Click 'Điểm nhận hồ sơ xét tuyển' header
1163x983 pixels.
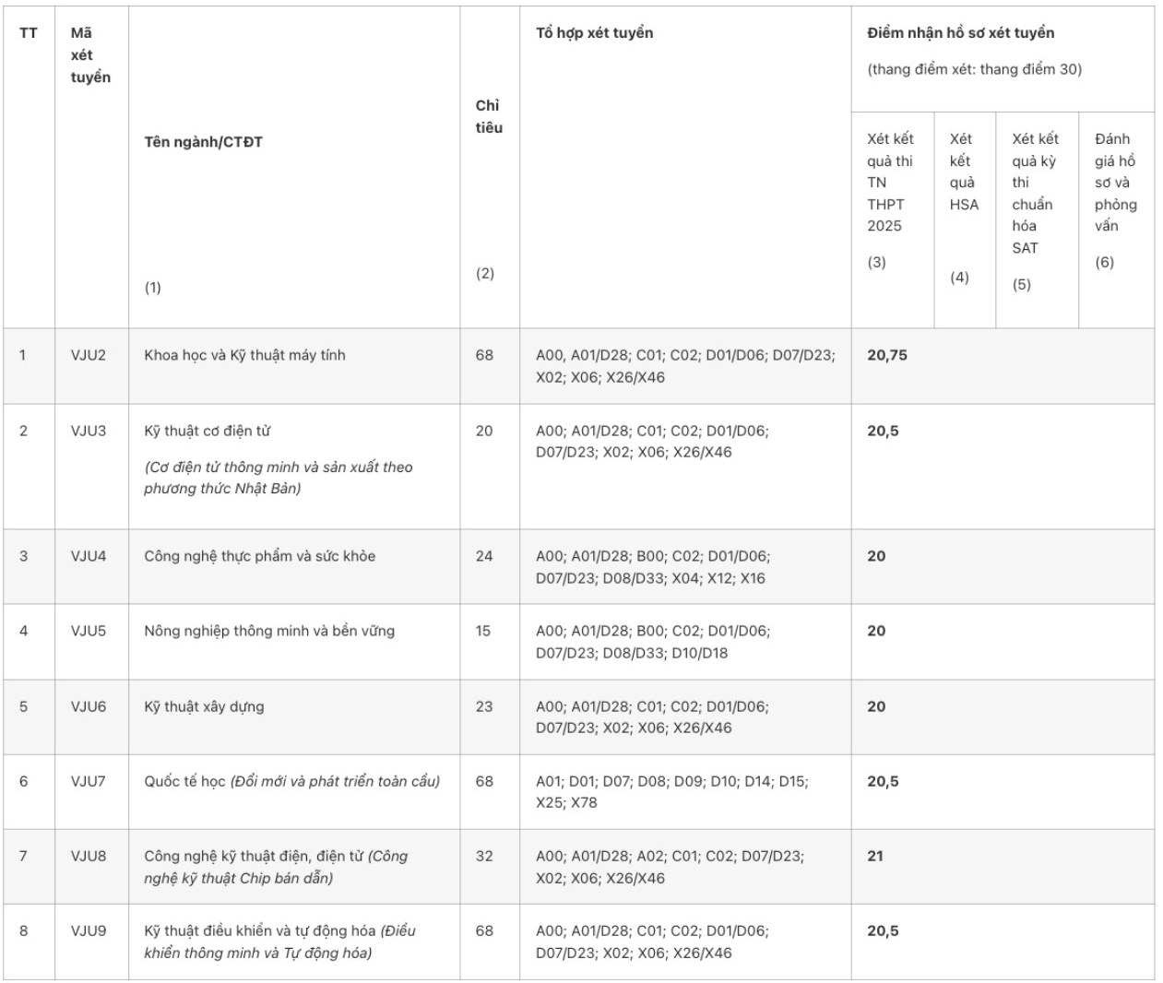click(x=960, y=33)
